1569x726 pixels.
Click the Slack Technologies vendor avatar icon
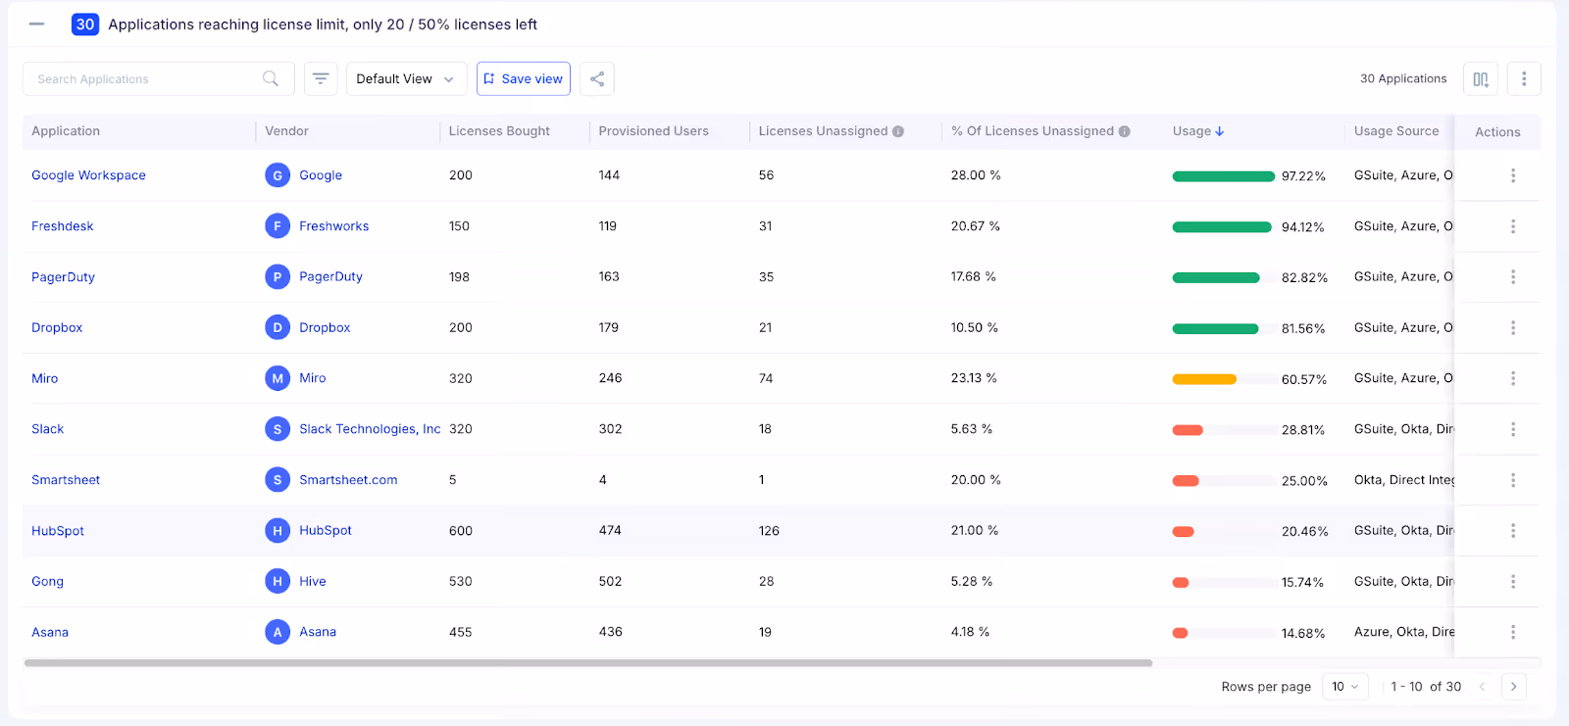278,429
